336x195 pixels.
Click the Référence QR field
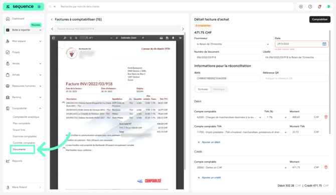coord(296,78)
